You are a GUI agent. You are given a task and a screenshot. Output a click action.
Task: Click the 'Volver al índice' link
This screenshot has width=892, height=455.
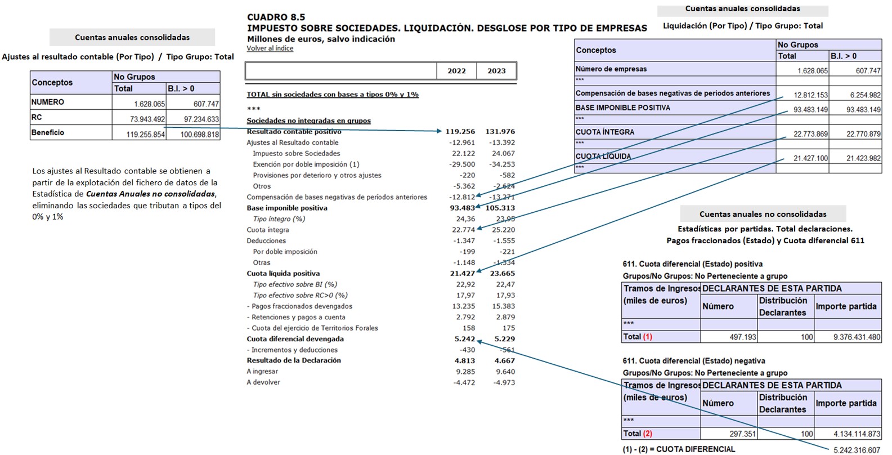(x=270, y=48)
